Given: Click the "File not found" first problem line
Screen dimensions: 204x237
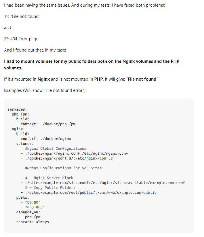Looking at the screenshot, I should [x=22, y=16].
